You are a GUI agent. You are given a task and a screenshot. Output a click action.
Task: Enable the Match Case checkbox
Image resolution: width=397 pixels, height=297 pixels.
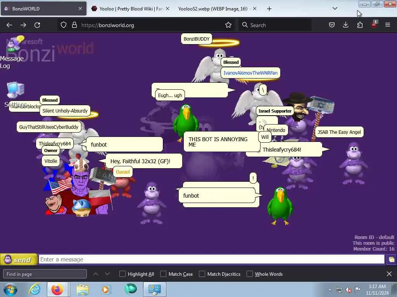[163, 274]
